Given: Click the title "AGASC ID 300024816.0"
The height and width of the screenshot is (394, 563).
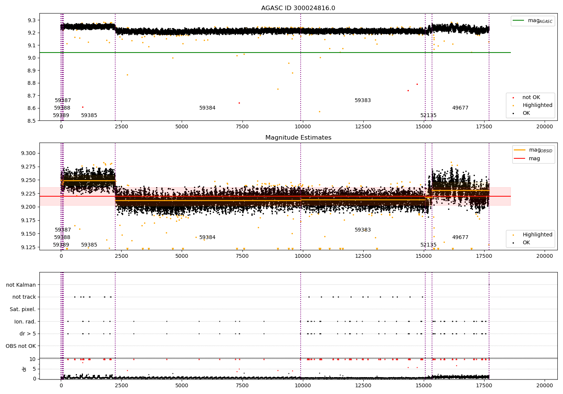Looking at the screenshot, I should (x=298, y=8).
